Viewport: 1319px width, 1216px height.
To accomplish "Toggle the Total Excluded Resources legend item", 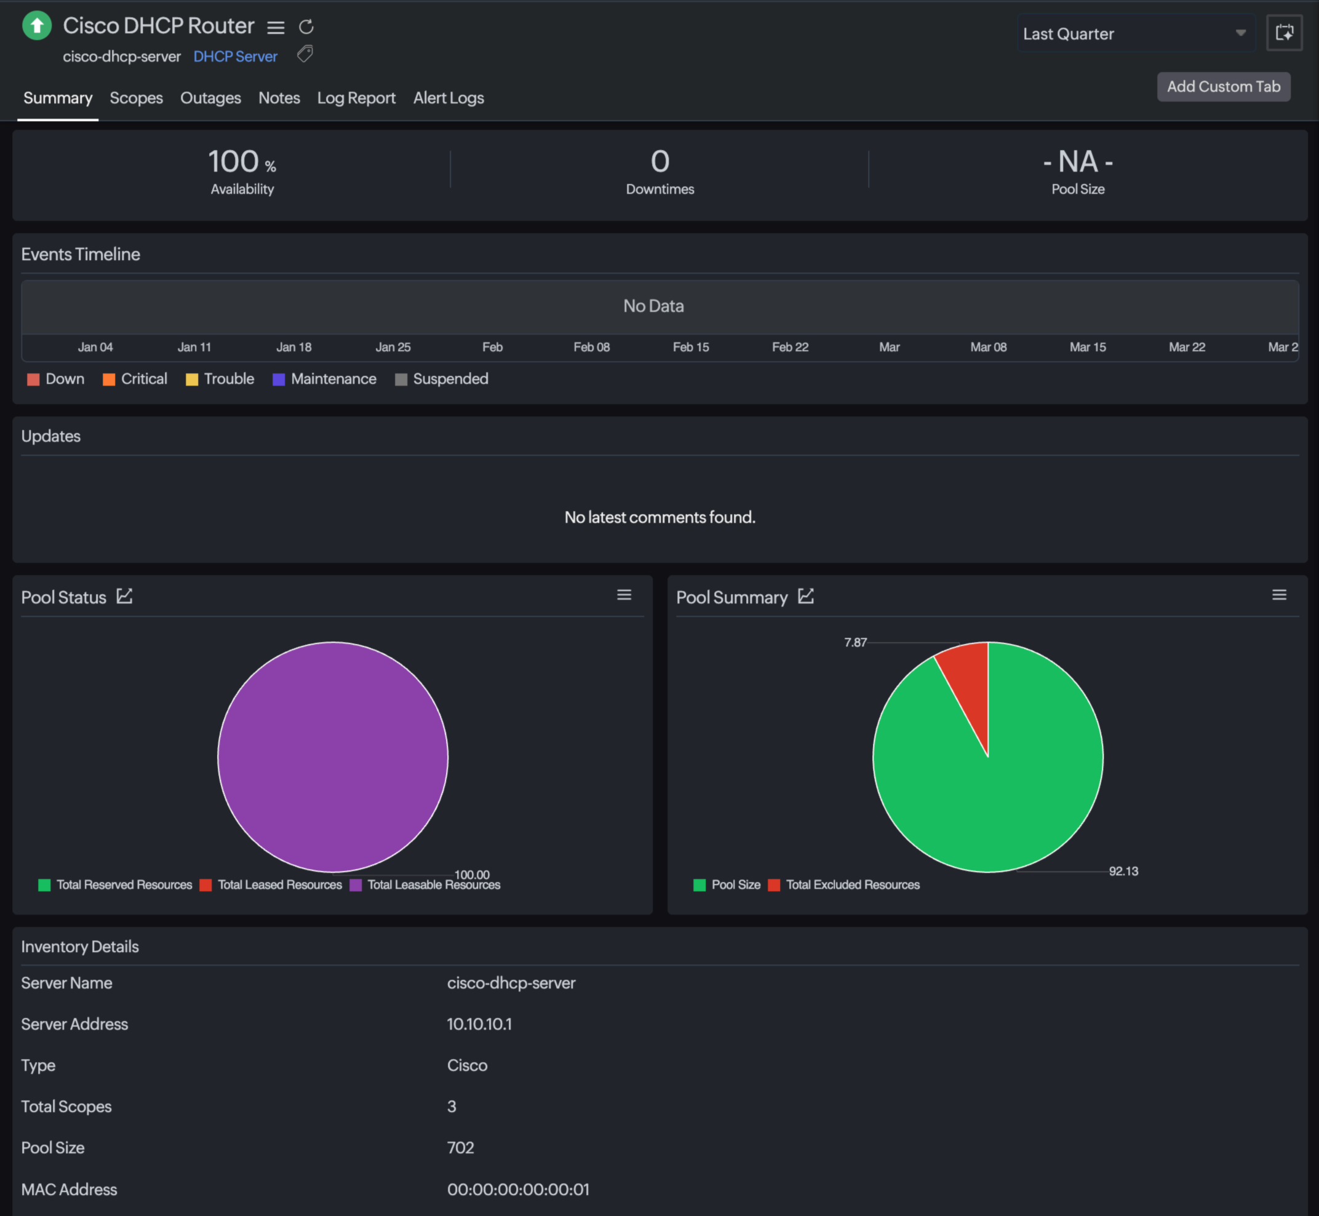I will click(x=844, y=884).
